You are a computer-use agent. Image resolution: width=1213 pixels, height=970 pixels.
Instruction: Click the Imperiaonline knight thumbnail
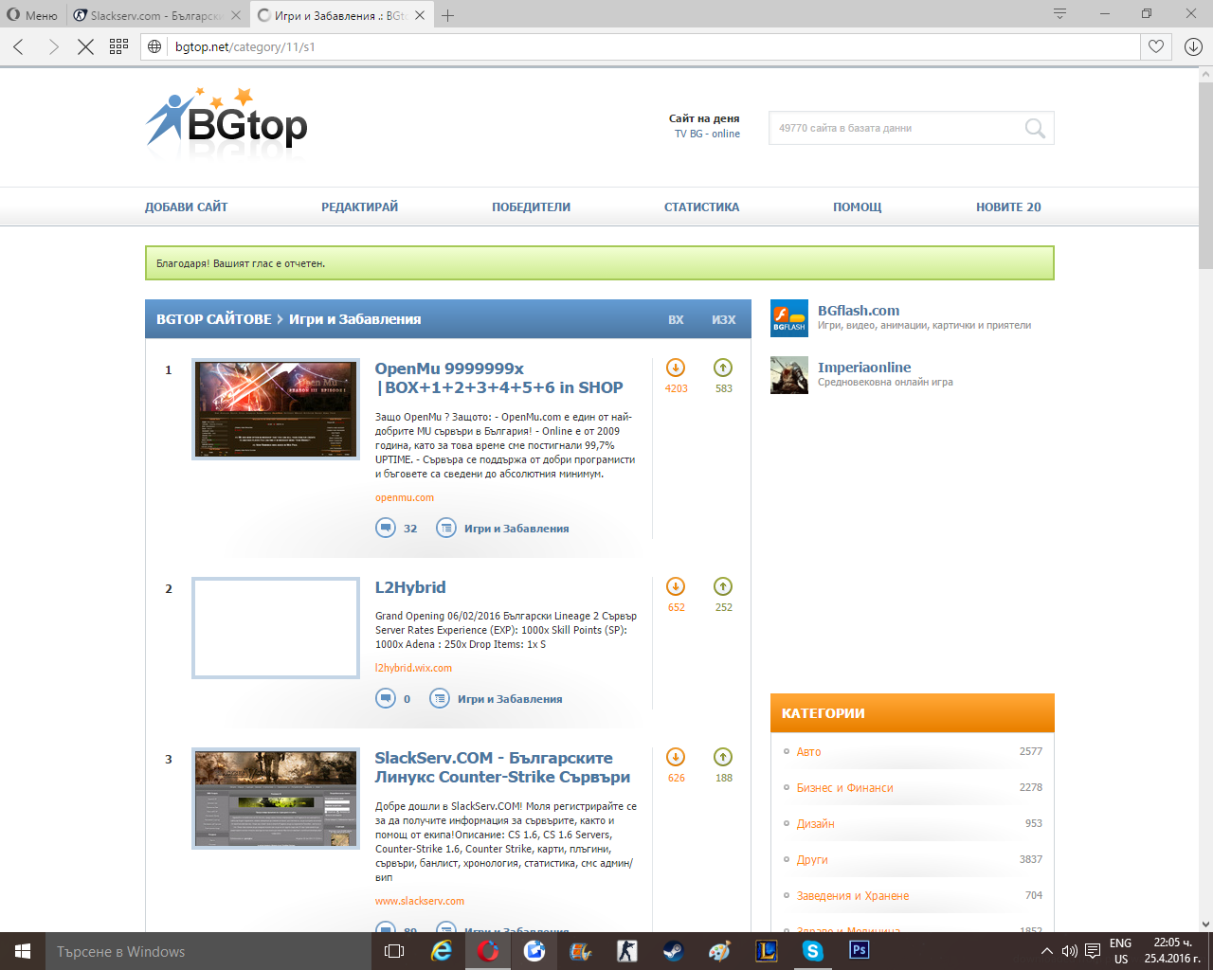coord(789,375)
